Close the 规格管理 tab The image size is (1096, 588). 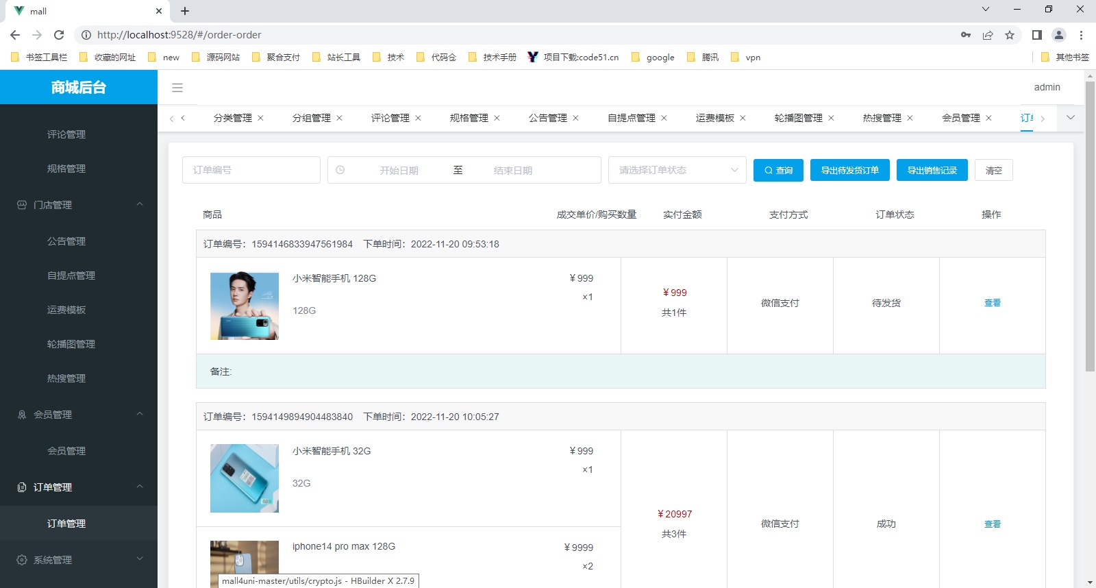coord(497,118)
